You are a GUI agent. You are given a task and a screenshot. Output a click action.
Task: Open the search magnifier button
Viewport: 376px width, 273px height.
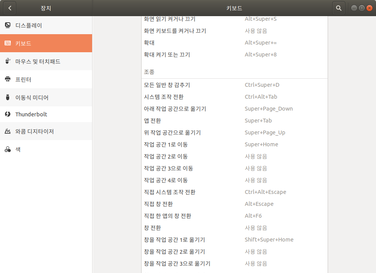338,8
